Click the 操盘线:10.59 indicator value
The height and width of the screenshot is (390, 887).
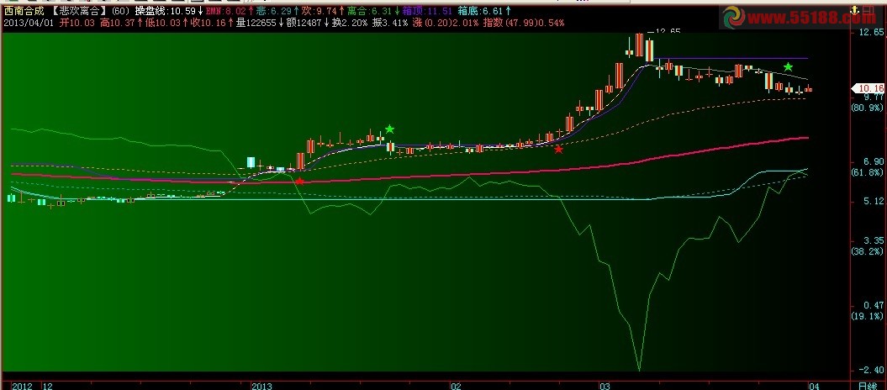coord(165,11)
